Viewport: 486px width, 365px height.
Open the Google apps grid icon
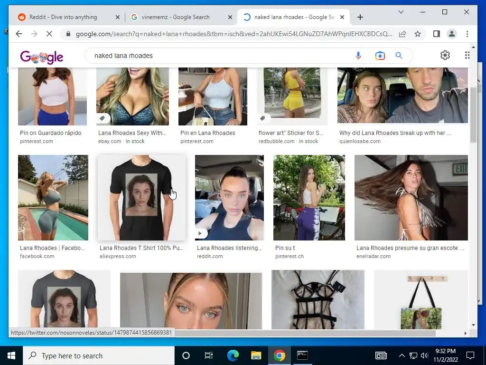tap(467, 55)
